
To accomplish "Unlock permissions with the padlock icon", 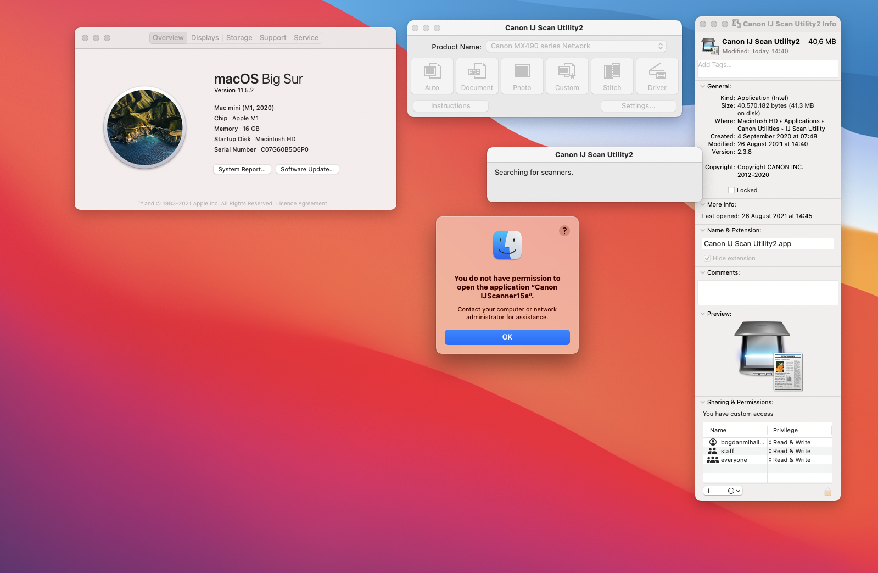I will click(827, 491).
